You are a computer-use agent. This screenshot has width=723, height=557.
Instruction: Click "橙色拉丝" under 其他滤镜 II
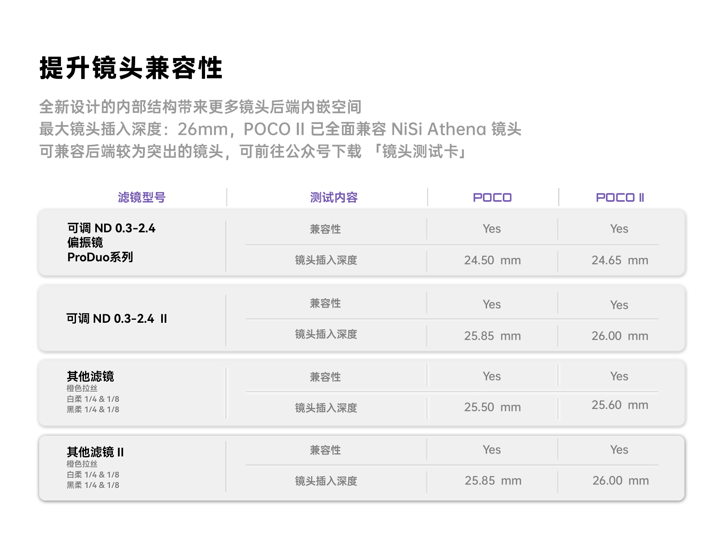click(82, 464)
